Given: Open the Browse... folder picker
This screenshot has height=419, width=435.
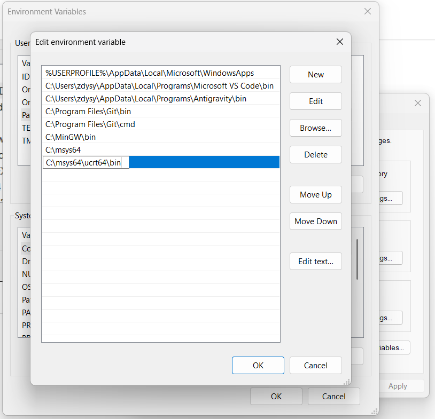Looking at the screenshot, I should tap(315, 128).
